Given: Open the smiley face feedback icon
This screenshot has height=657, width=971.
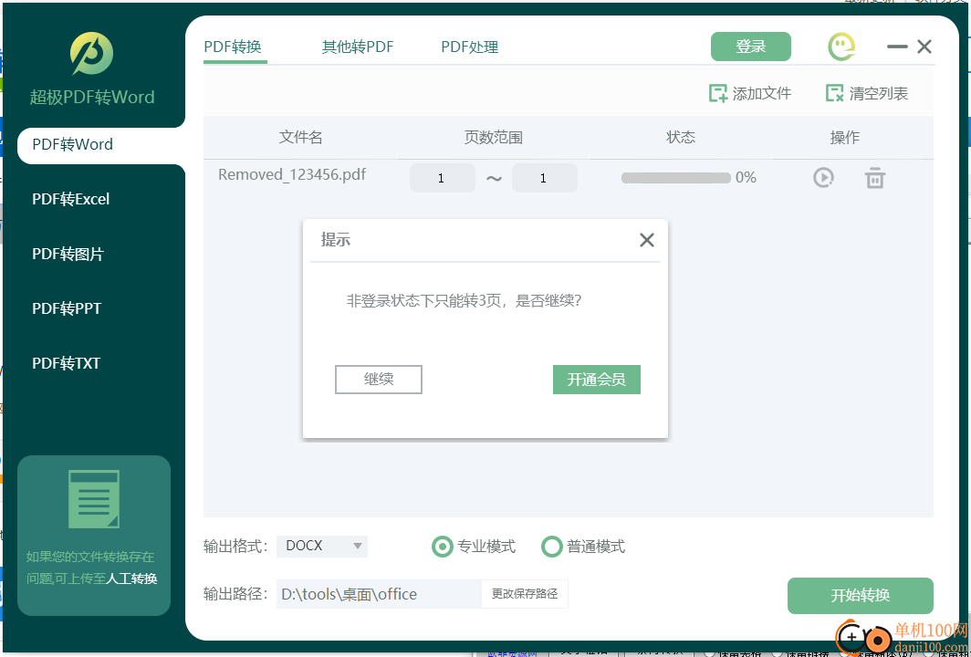Looking at the screenshot, I should [842, 47].
